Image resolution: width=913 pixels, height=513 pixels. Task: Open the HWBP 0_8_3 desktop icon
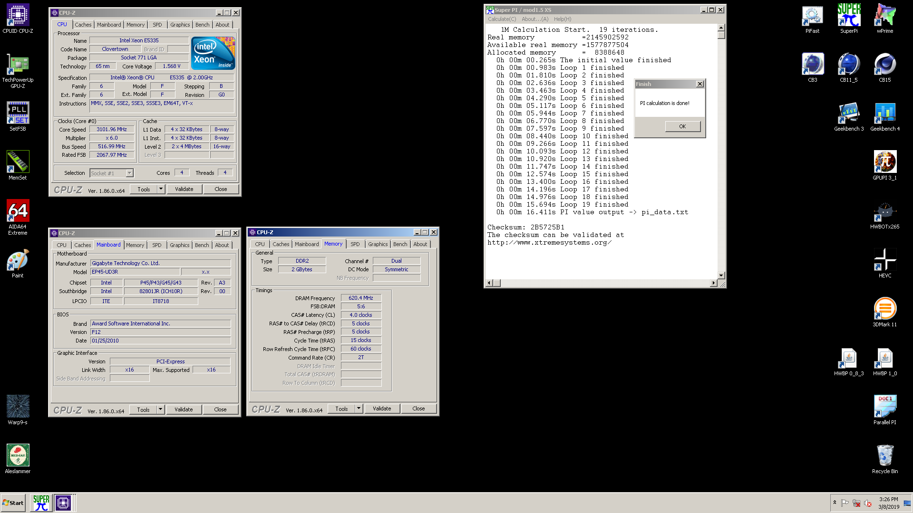click(849, 361)
